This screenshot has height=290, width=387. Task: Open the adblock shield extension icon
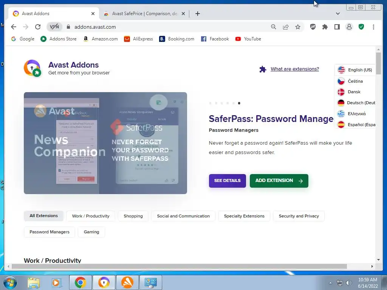313,27
